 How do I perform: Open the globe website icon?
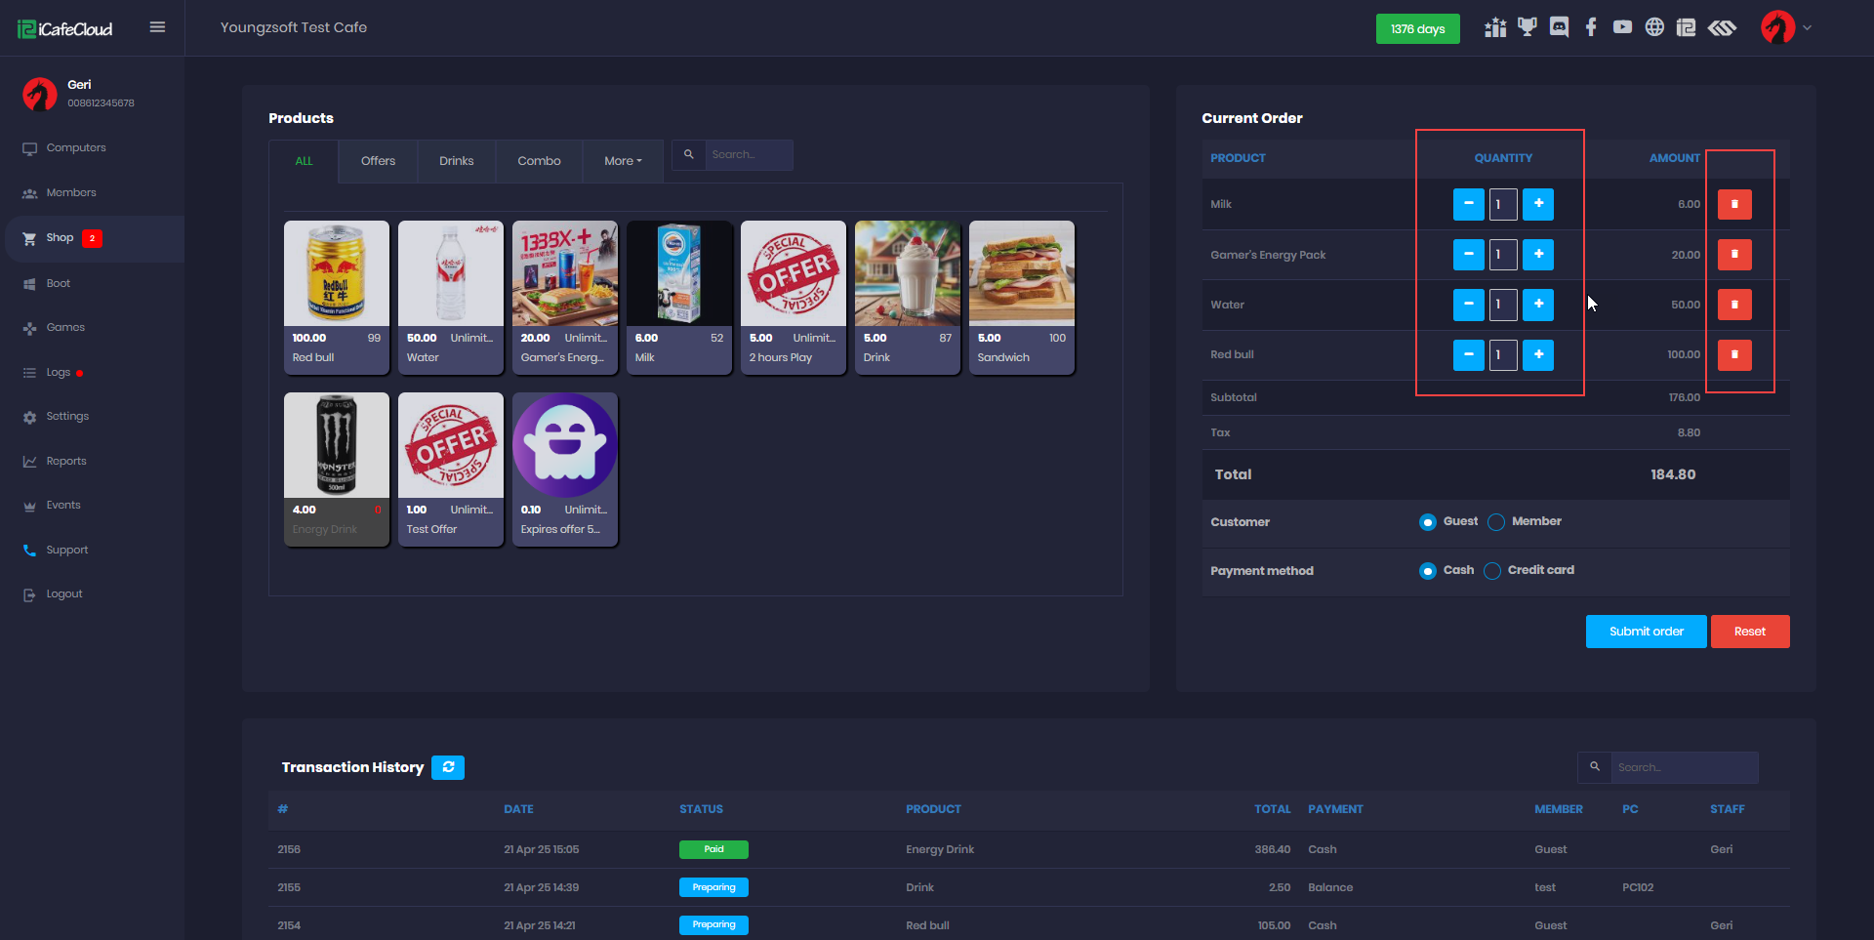coord(1654,27)
